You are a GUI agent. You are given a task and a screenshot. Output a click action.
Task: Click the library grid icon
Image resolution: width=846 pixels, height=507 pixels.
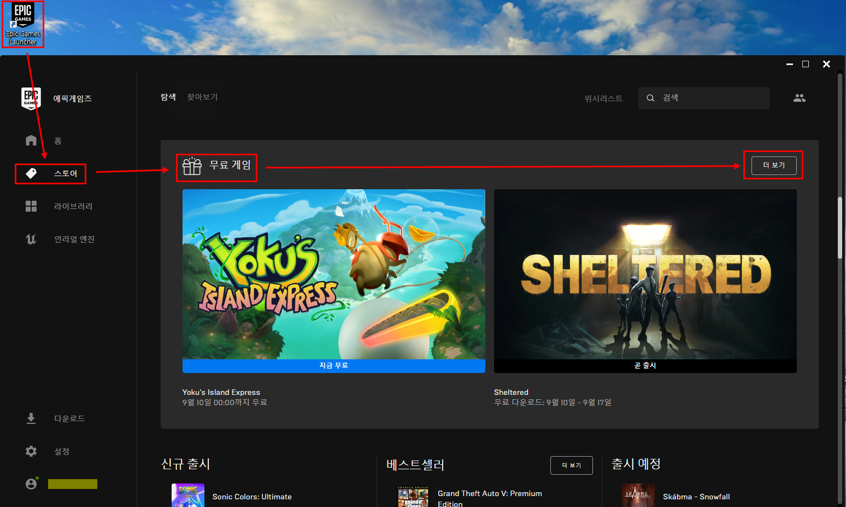31,206
